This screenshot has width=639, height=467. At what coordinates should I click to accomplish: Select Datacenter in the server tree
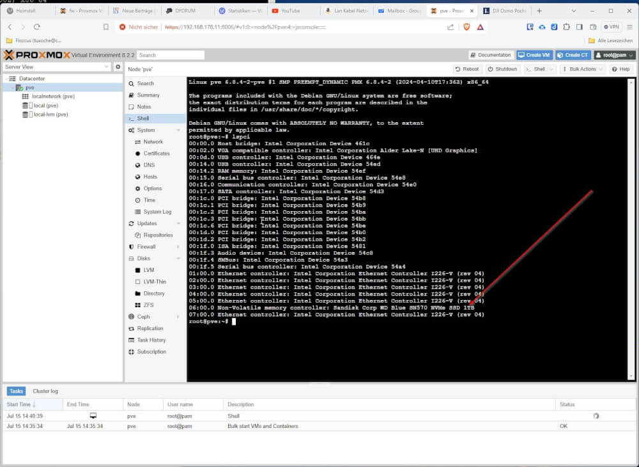[32, 78]
